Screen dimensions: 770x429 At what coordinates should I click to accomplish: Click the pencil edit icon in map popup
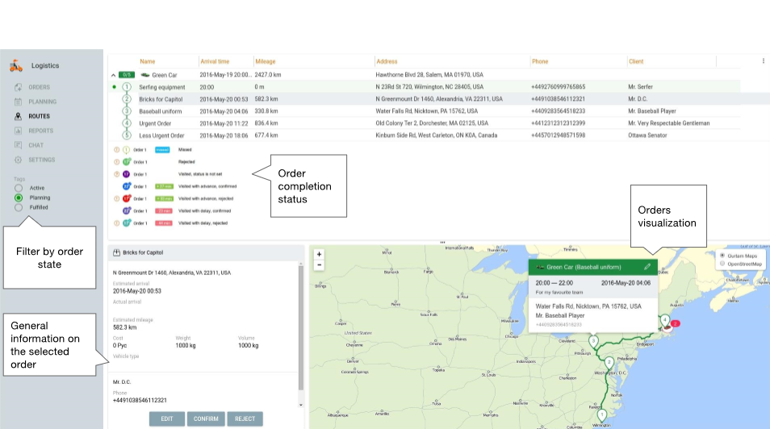pos(647,267)
